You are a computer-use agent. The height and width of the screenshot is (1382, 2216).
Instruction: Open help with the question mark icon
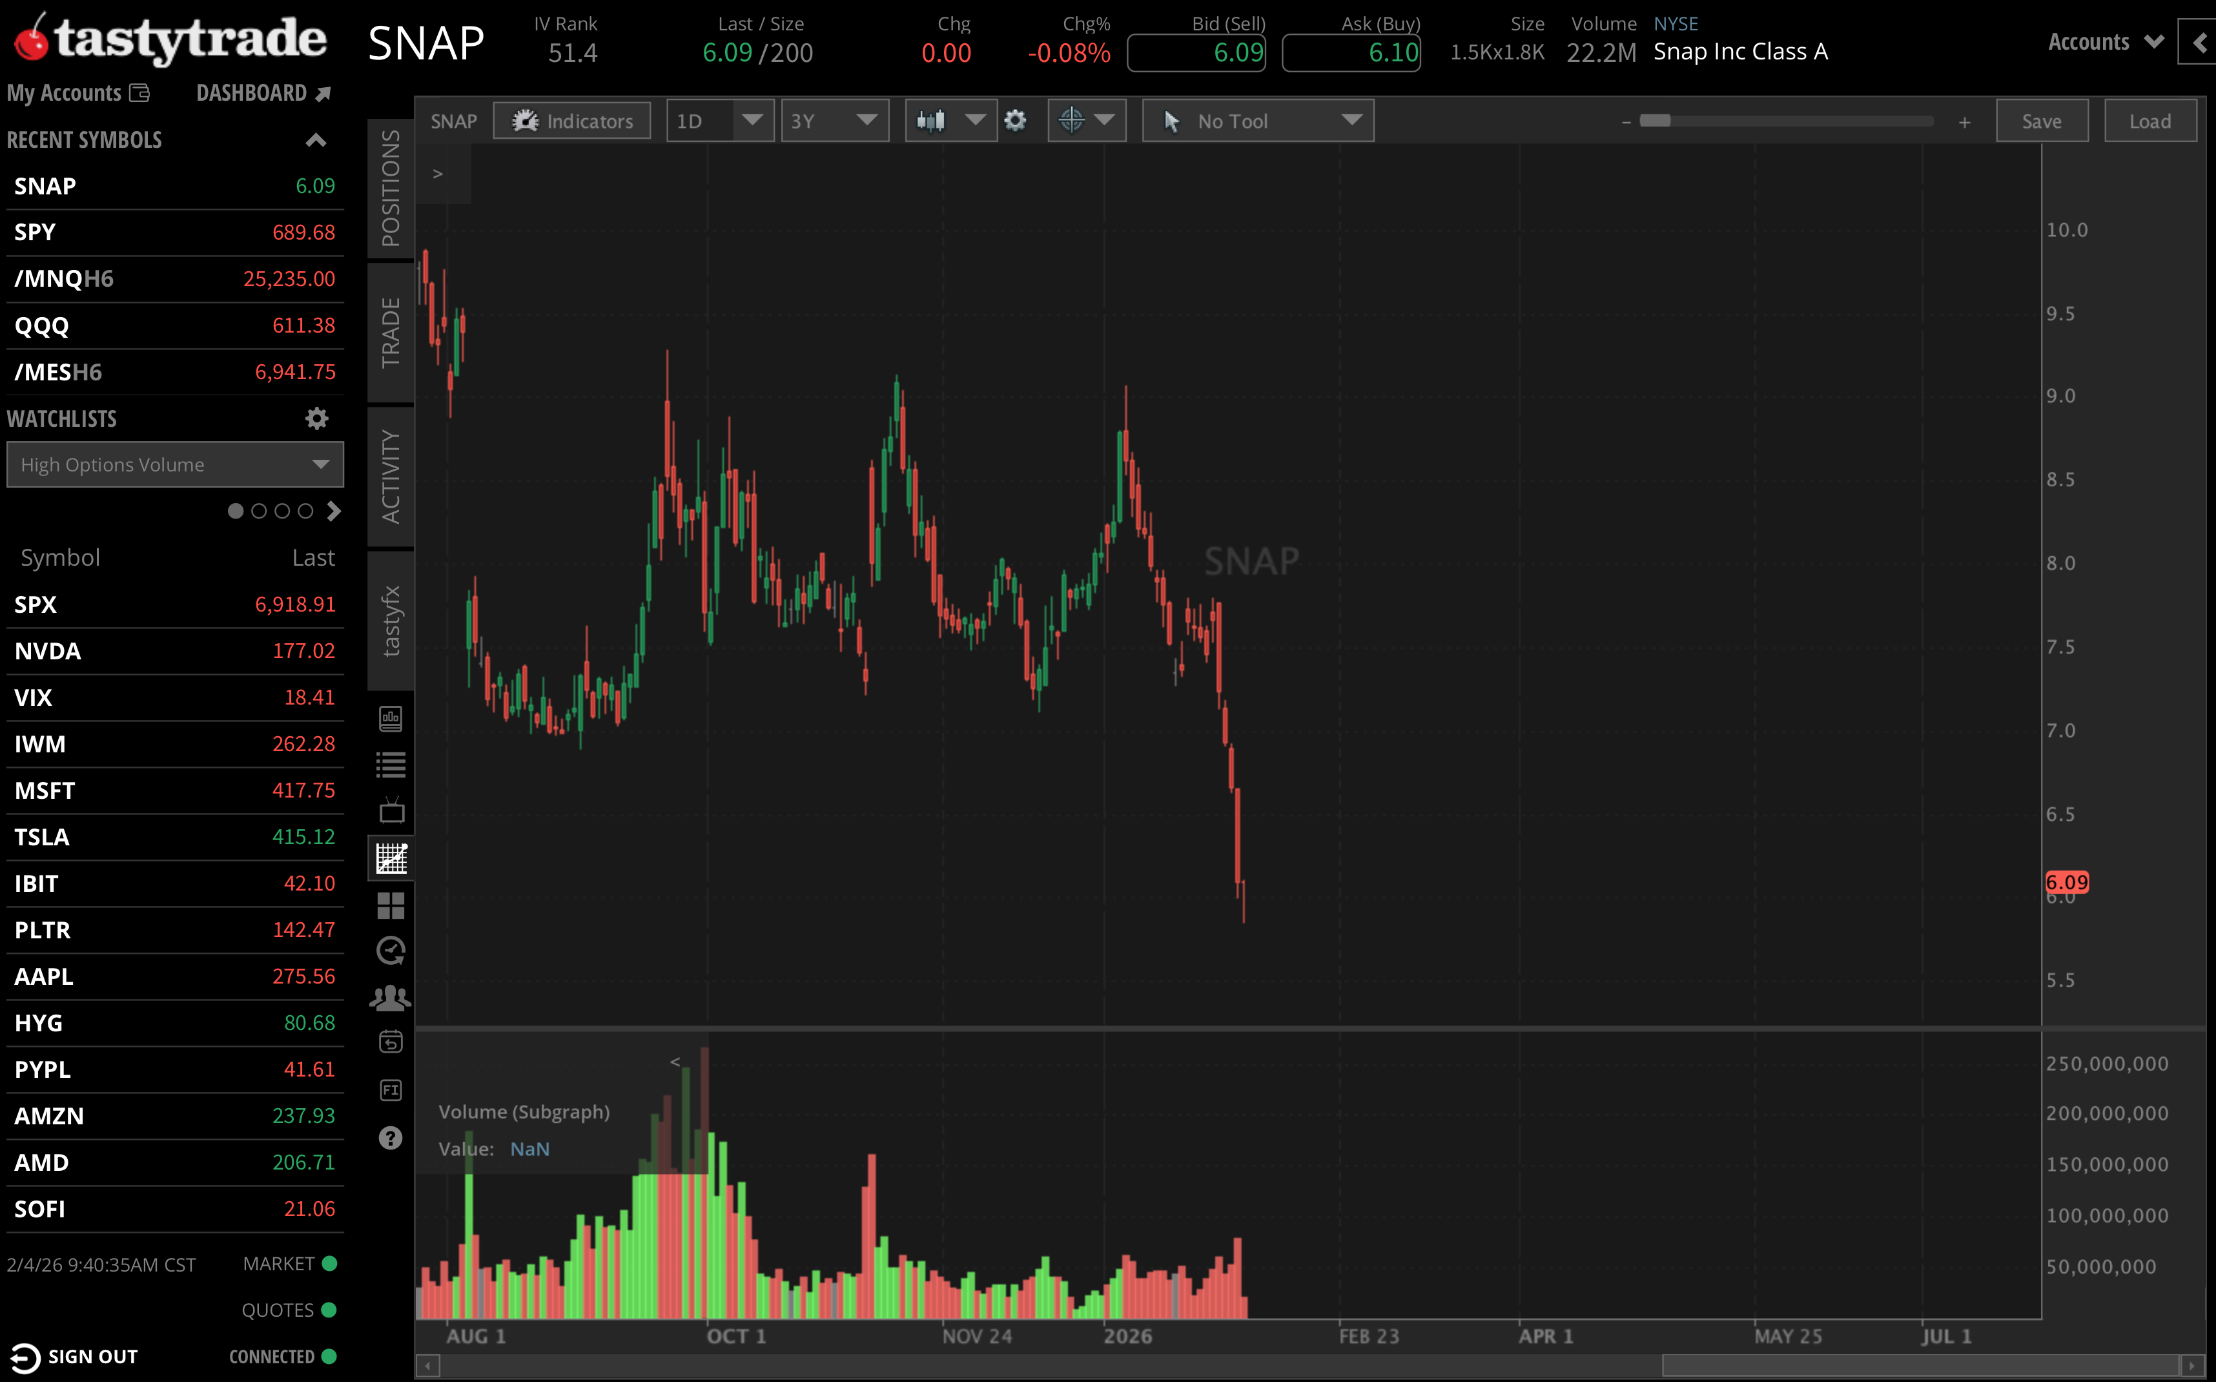coord(390,1138)
